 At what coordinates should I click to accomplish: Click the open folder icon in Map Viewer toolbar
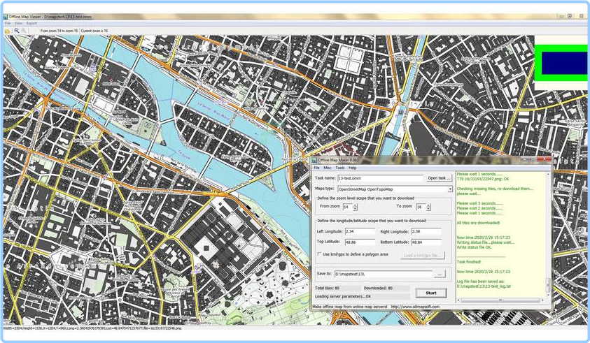click(x=7, y=31)
